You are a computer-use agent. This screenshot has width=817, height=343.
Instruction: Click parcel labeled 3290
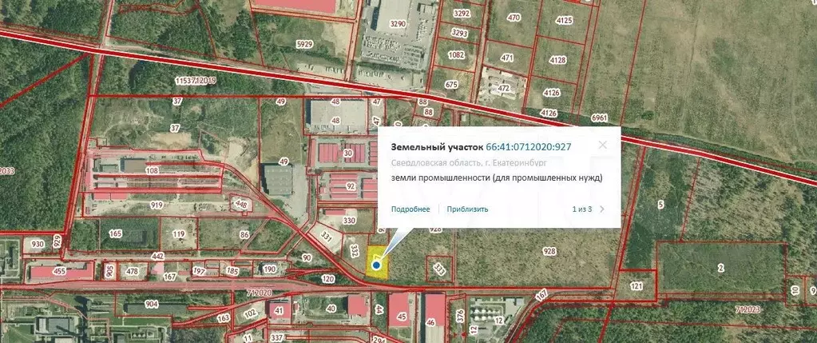coord(399,26)
